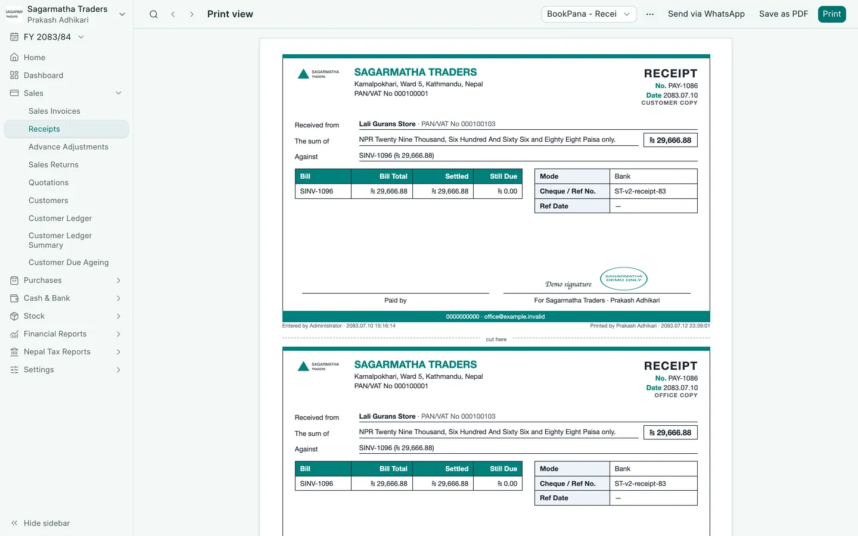Click the Dashboard grid icon

14,76
